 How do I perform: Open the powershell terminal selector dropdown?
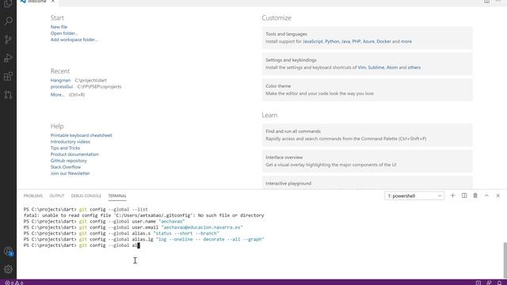point(414,196)
